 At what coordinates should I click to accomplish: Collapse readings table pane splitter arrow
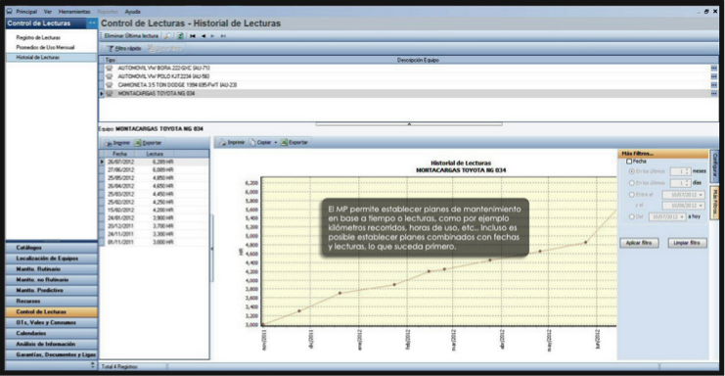[211, 249]
